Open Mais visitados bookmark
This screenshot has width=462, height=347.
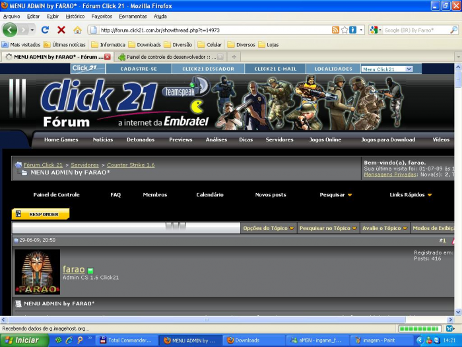pyautogui.click(x=21, y=44)
